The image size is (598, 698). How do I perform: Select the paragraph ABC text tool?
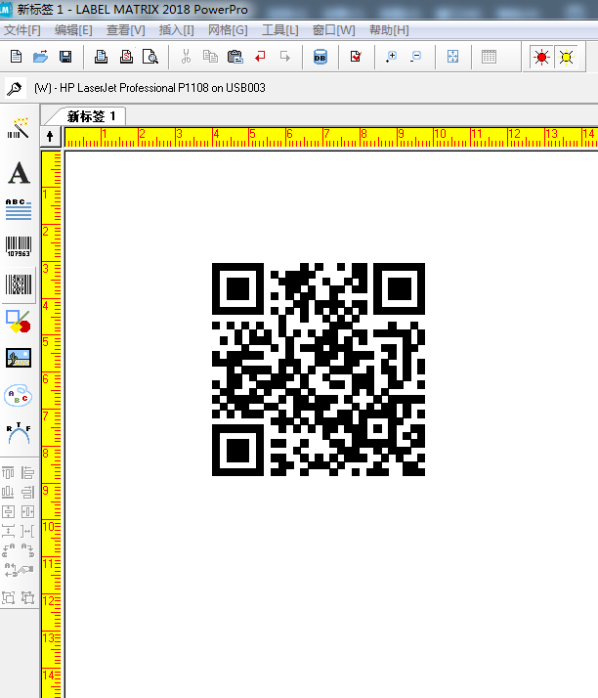[19, 209]
